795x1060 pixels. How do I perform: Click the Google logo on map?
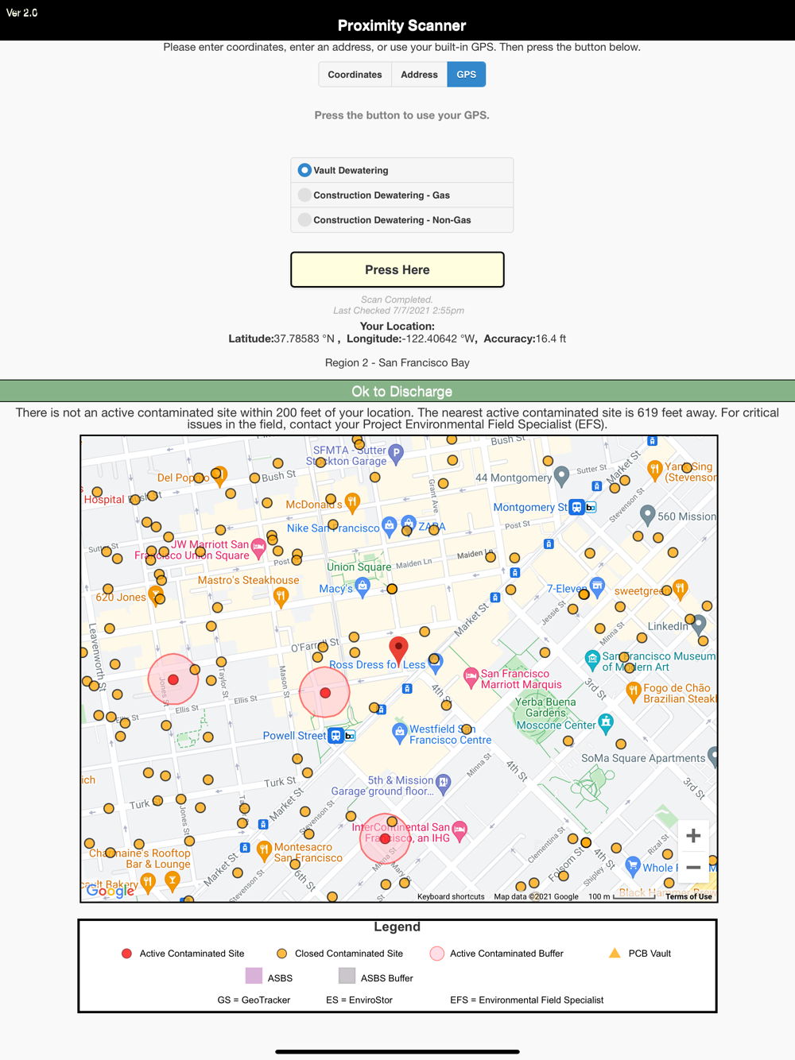point(111,891)
